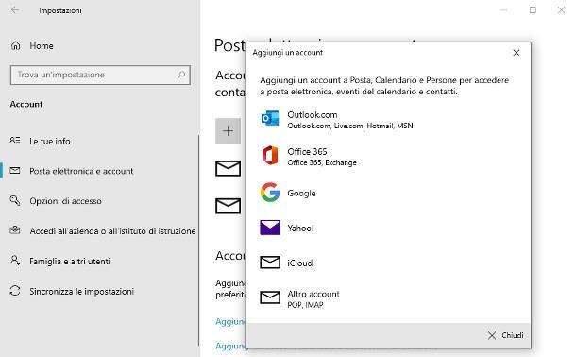Choose Yahoo! account option
Image resolution: width=576 pixels, height=357 pixels.
(x=387, y=228)
